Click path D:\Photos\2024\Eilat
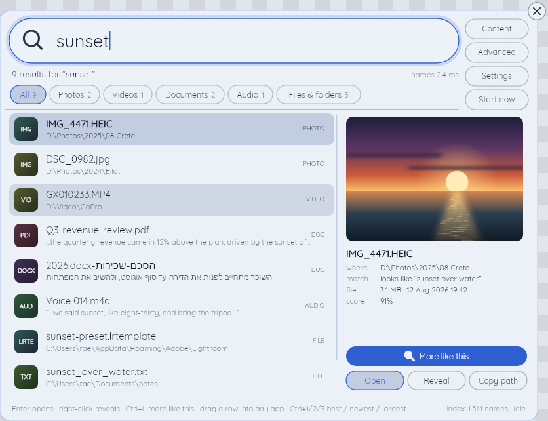 pos(83,171)
